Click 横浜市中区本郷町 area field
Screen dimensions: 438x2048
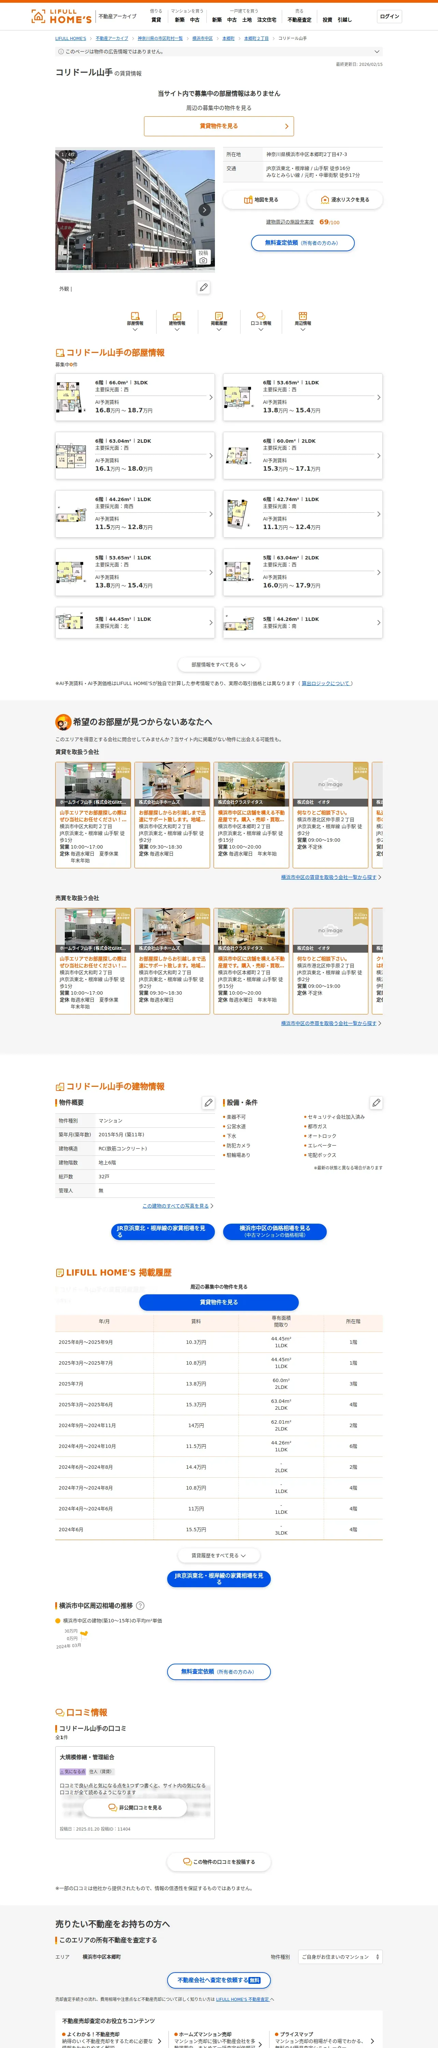(102, 1957)
